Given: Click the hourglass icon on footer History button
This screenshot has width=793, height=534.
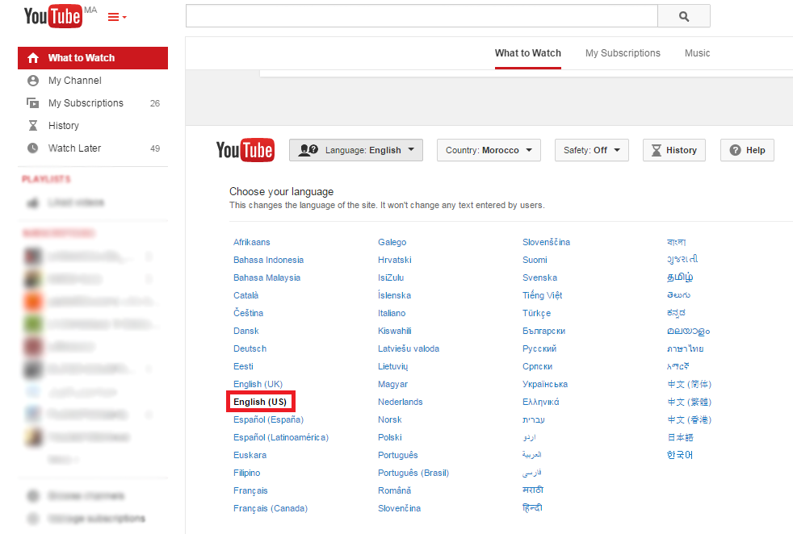Looking at the screenshot, I should pos(656,150).
